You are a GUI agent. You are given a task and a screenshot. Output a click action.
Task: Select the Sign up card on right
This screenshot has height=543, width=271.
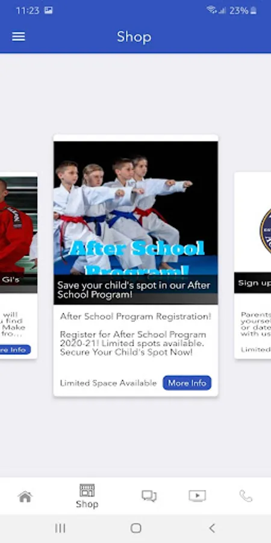pos(253,265)
